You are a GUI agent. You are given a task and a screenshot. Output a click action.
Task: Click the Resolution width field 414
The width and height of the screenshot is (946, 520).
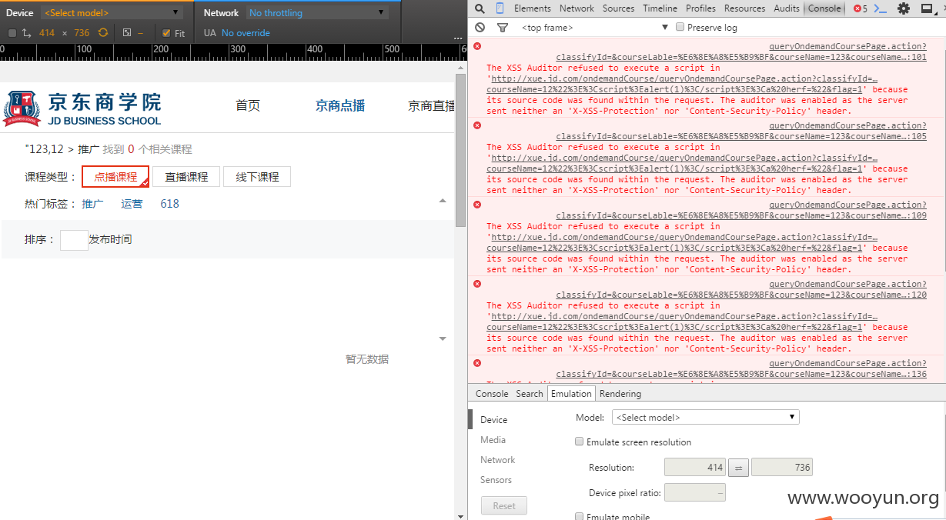click(695, 468)
